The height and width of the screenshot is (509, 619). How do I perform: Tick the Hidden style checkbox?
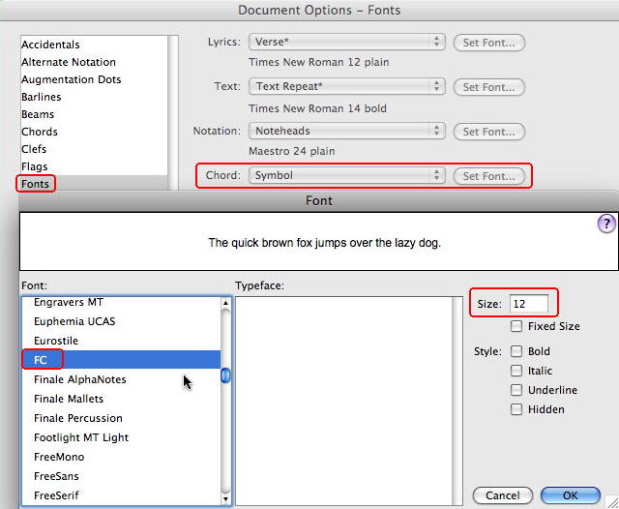click(517, 409)
